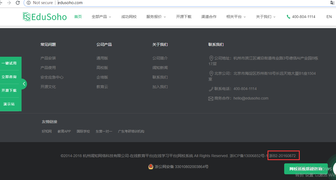
Task: Expand the 全部产品 dropdown menu
Action: pyautogui.click(x=101, y=17)
